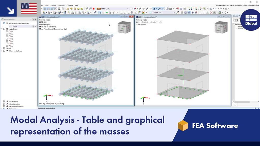Toggle the Mode Shape checkbox
260x146 pixels.
(4, 29)
